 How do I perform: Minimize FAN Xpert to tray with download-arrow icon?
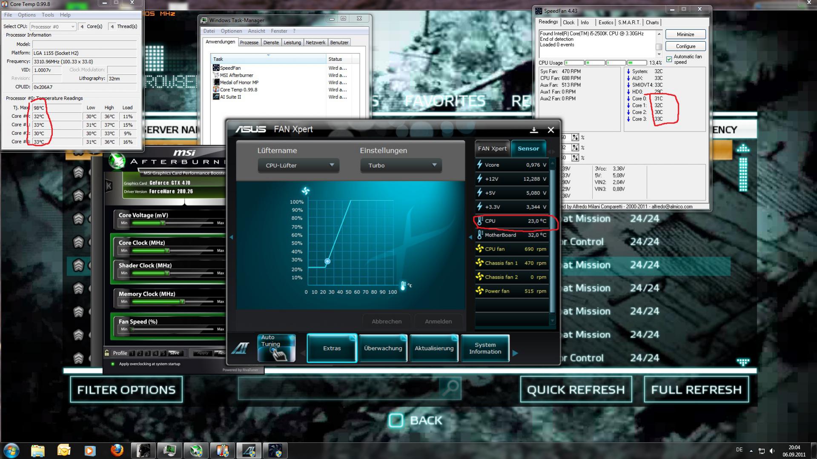tap(534, 130)
